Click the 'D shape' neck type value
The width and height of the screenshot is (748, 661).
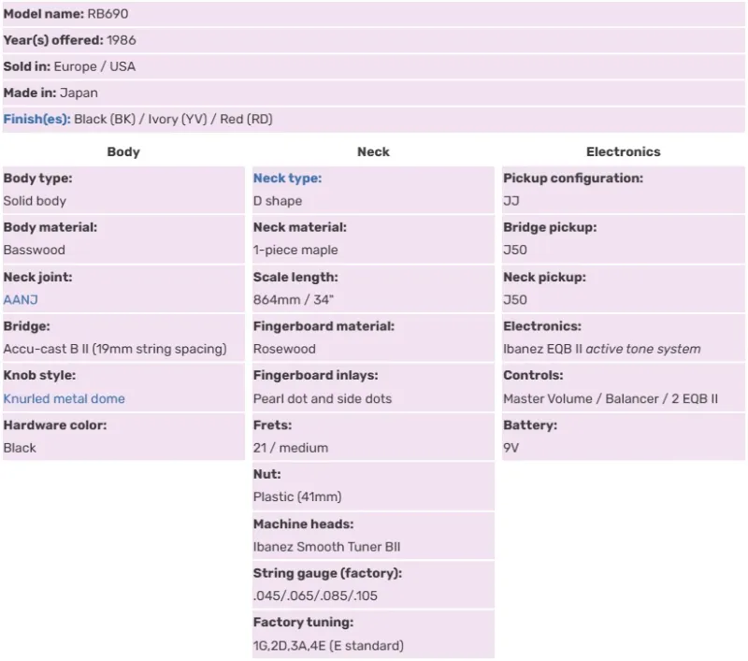tap(278, 201)
